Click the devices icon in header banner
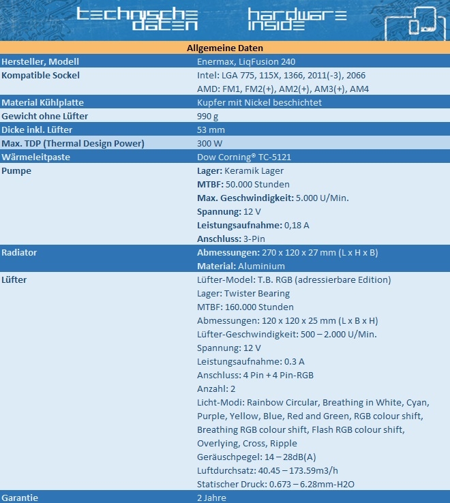Viewport: 450px width, 503px height. click(x=416, y=23)
